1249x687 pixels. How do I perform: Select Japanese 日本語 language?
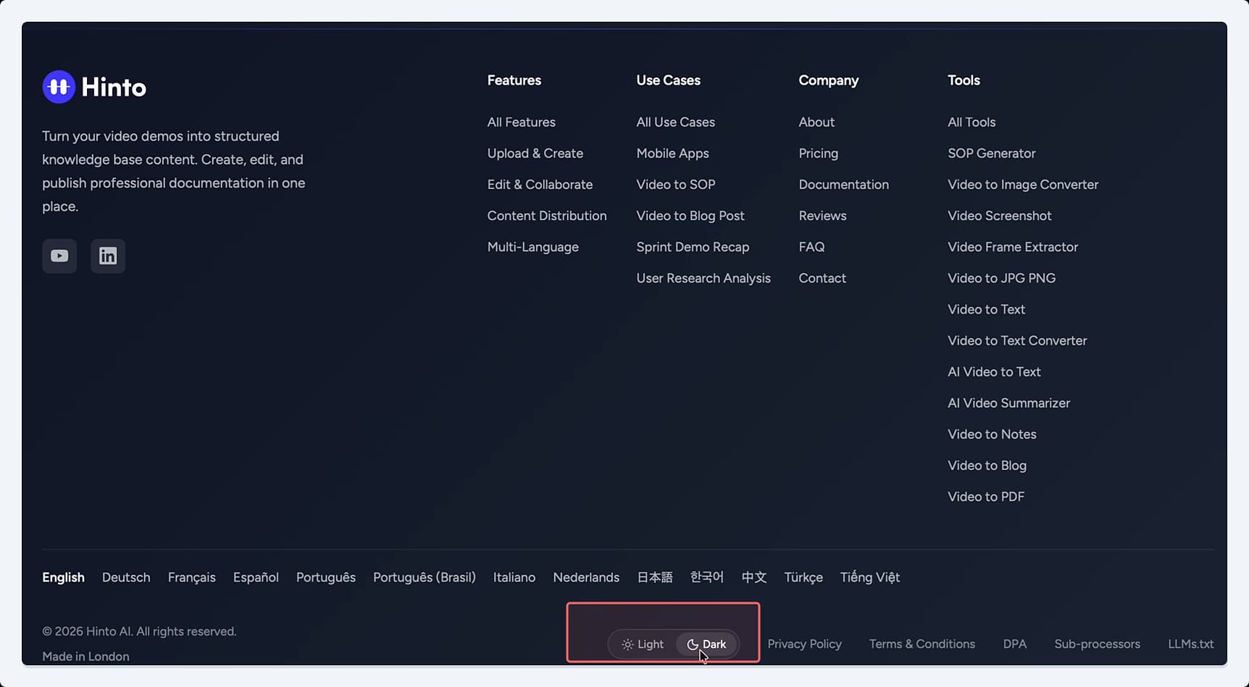pos(655,578)
